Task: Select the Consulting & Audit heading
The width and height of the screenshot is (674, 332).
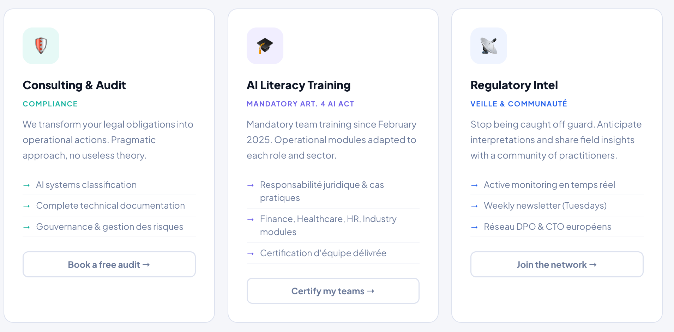Action: point(74,85)
